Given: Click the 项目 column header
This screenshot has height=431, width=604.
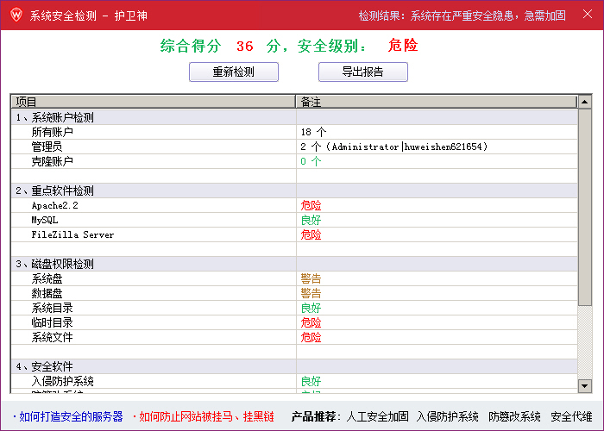Looking at the screenshot, I should (x=154, y=102).
